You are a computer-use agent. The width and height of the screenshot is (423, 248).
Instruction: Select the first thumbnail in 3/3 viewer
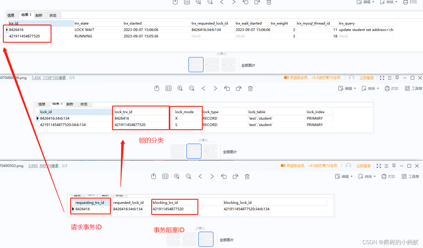click(173, 239)
